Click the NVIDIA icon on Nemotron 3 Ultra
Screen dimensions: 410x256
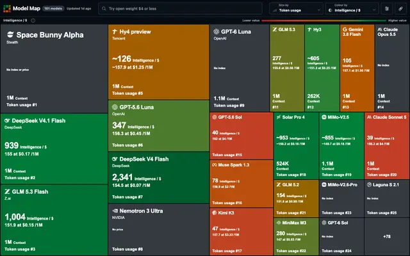pyautogui.click(x=115, y=211)
